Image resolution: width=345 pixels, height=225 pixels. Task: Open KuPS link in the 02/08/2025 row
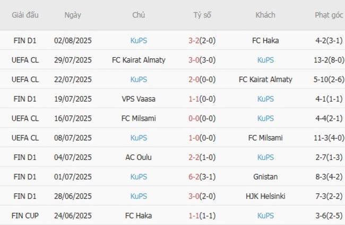[139, 40]
